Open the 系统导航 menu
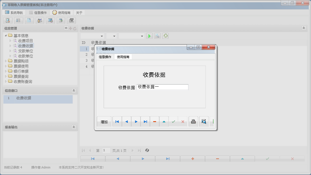Image resolution: width=311 pixels, height=175 pixels. 14,13
